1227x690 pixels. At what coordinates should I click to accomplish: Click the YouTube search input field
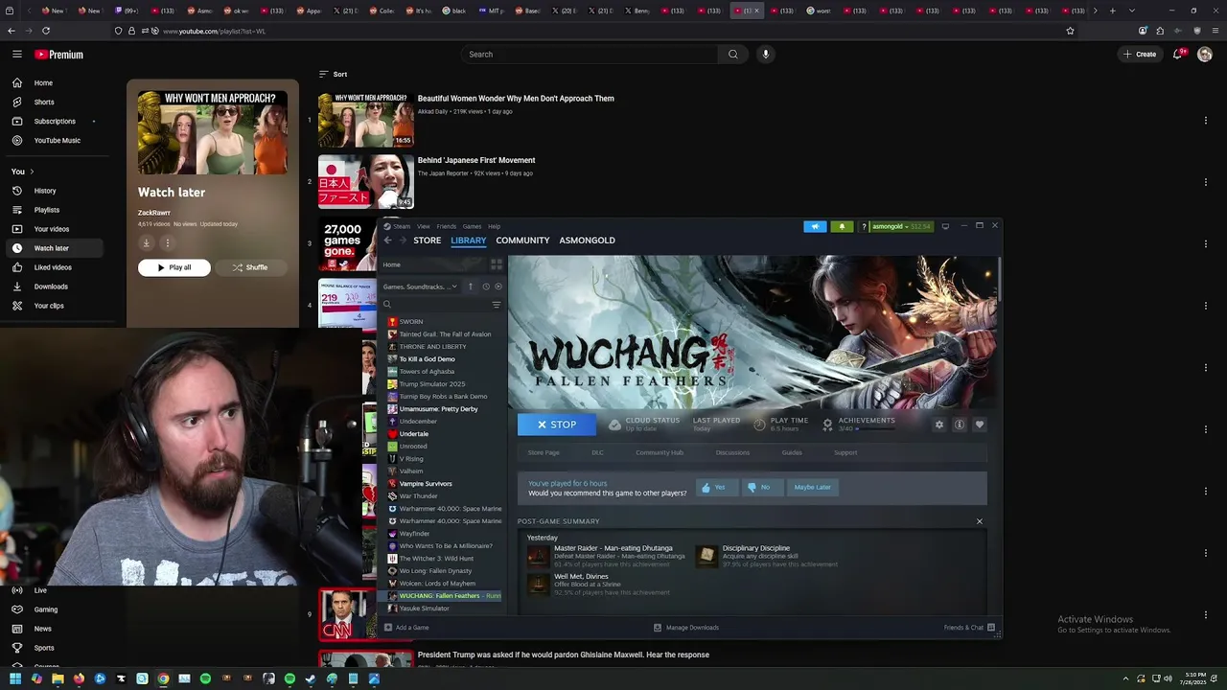pyautogui.click(x=590, y=55)
